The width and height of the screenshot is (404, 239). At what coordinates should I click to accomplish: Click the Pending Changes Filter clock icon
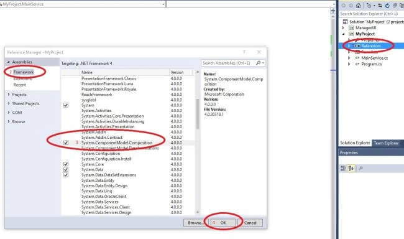(x=369, y=6)
